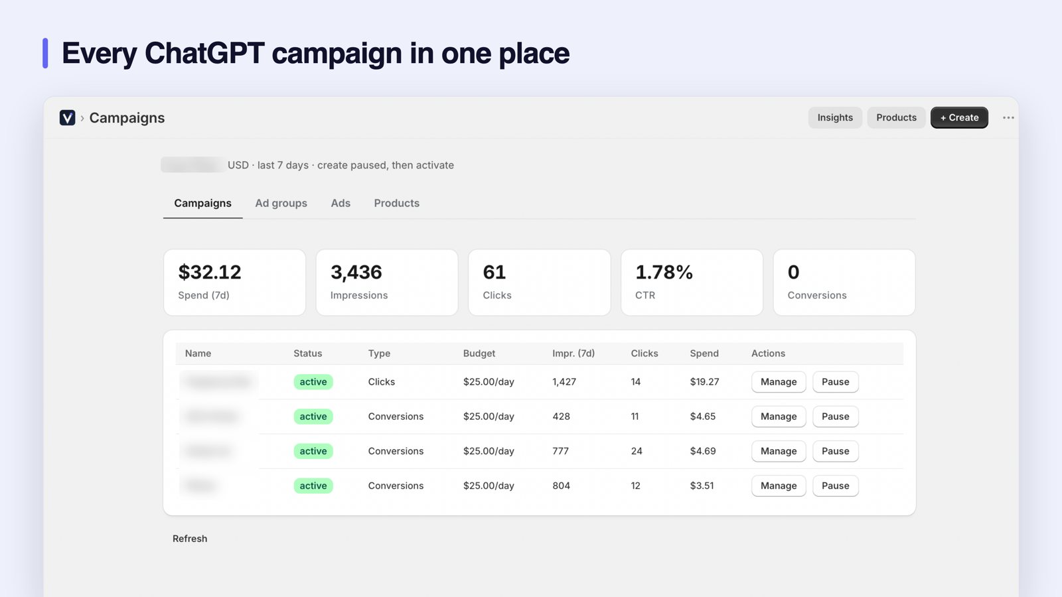Click the 777 impressions cell

(x=560, y=451)
